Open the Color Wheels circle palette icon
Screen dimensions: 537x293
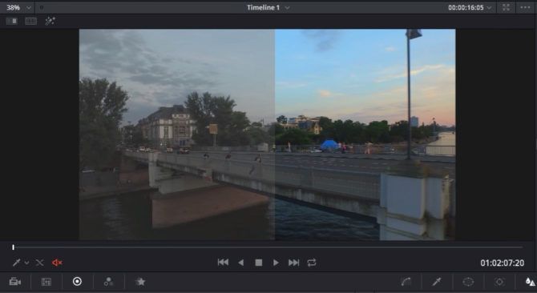pyautogui.click(x=78, y=281)
